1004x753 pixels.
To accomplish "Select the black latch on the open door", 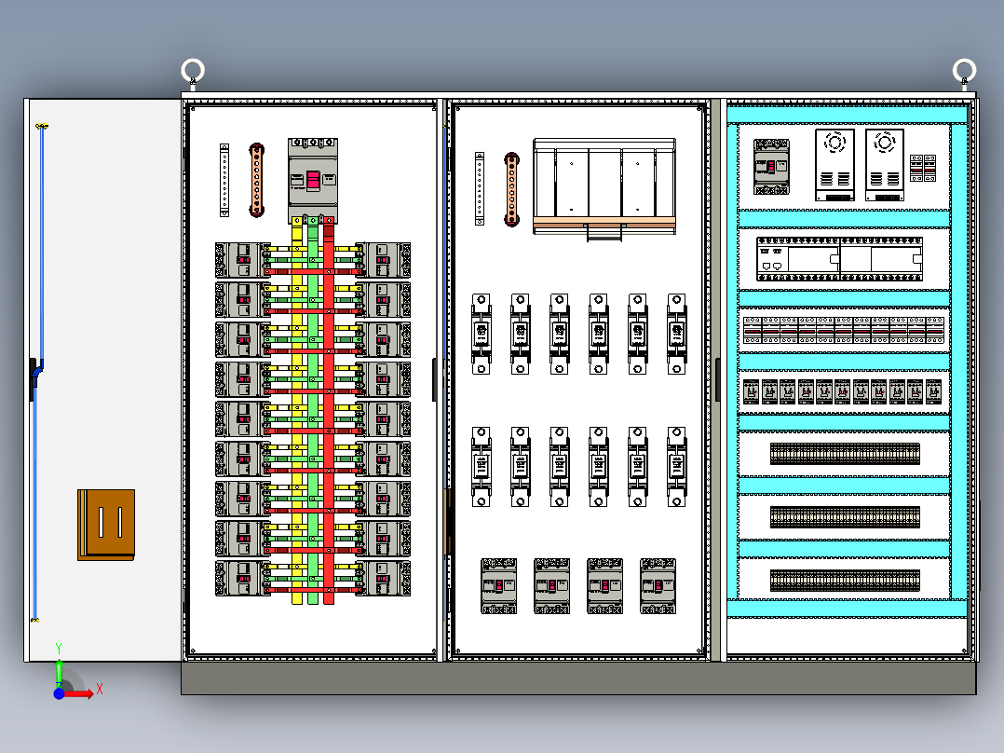I will pyautogui.click(x=33, y=379).
